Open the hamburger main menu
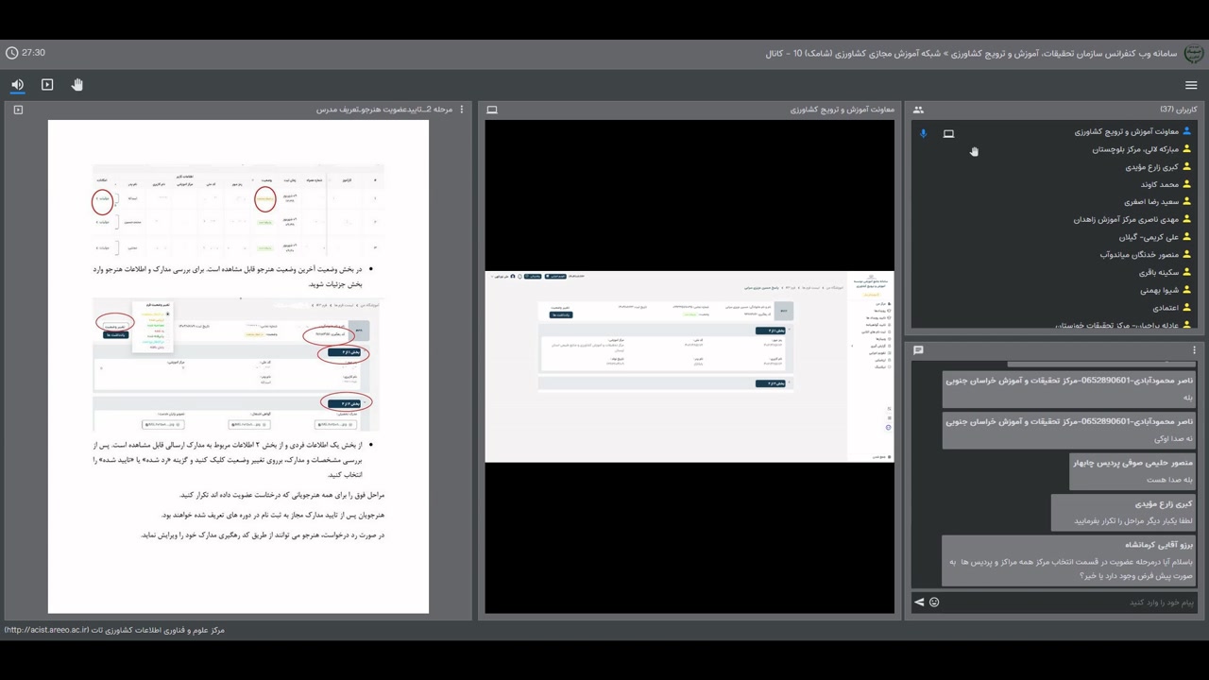Screen dimensions: 1209x680 click(1191, 85)
